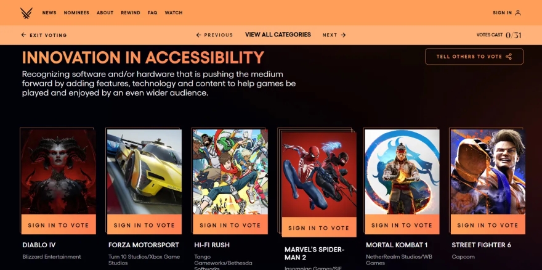Screen dimensions: 542x270
Task: Go to the Rewind page
Action: point(131,13)
